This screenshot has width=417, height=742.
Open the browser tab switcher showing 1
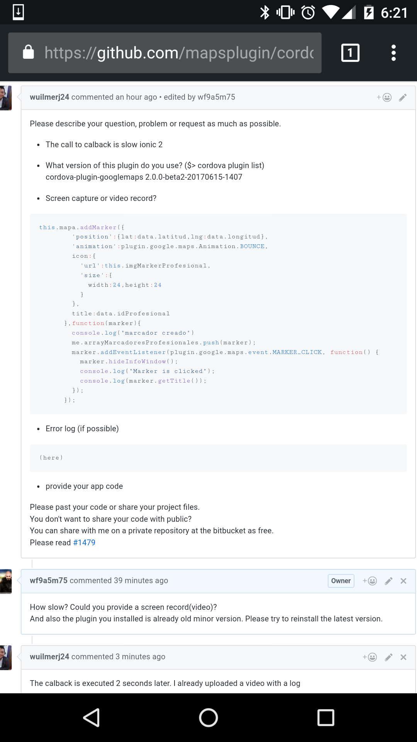[350, 53]
